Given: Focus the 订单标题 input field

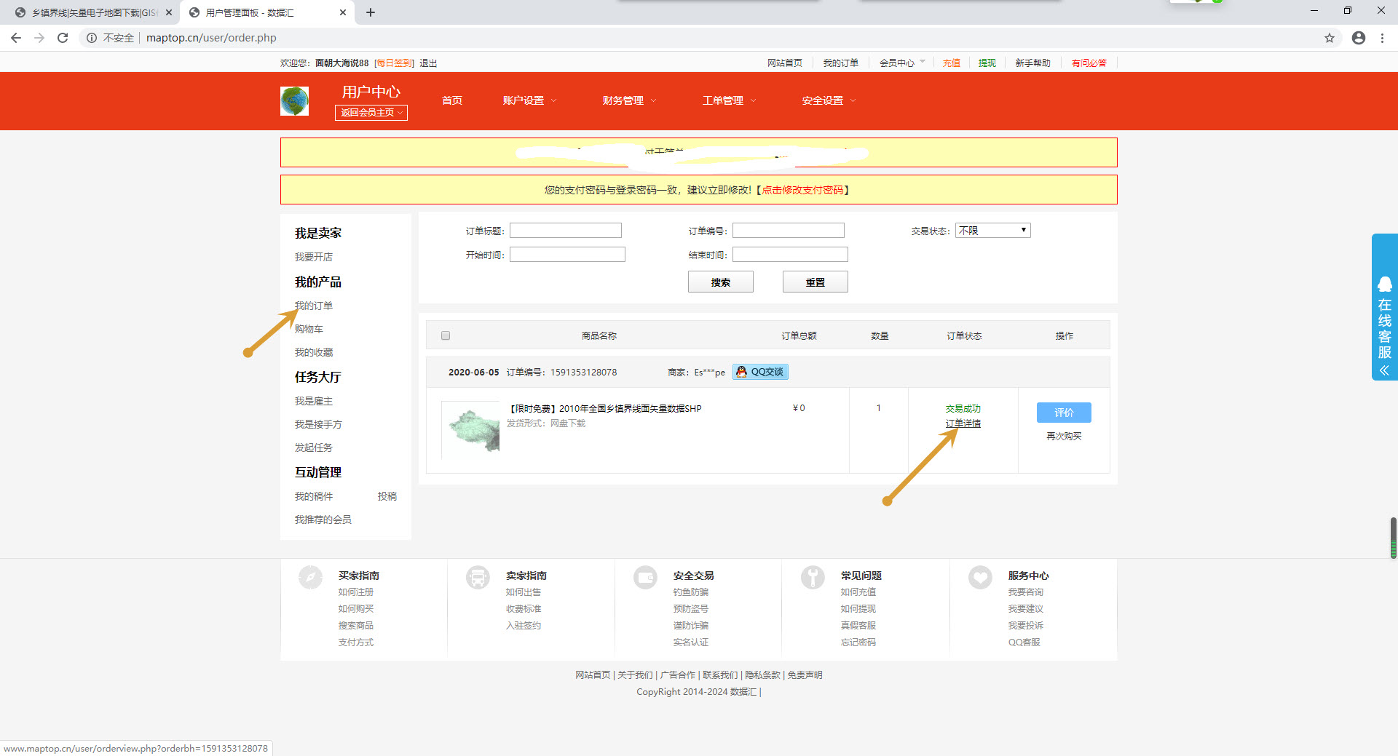Looking at the screenshot, I should click(566, 231).
